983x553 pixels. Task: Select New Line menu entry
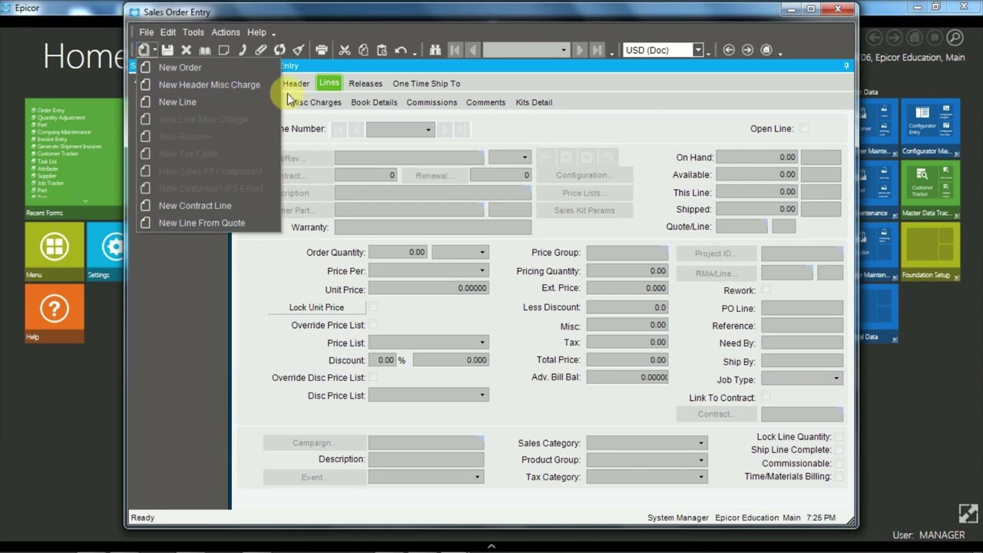click(177, 102)
